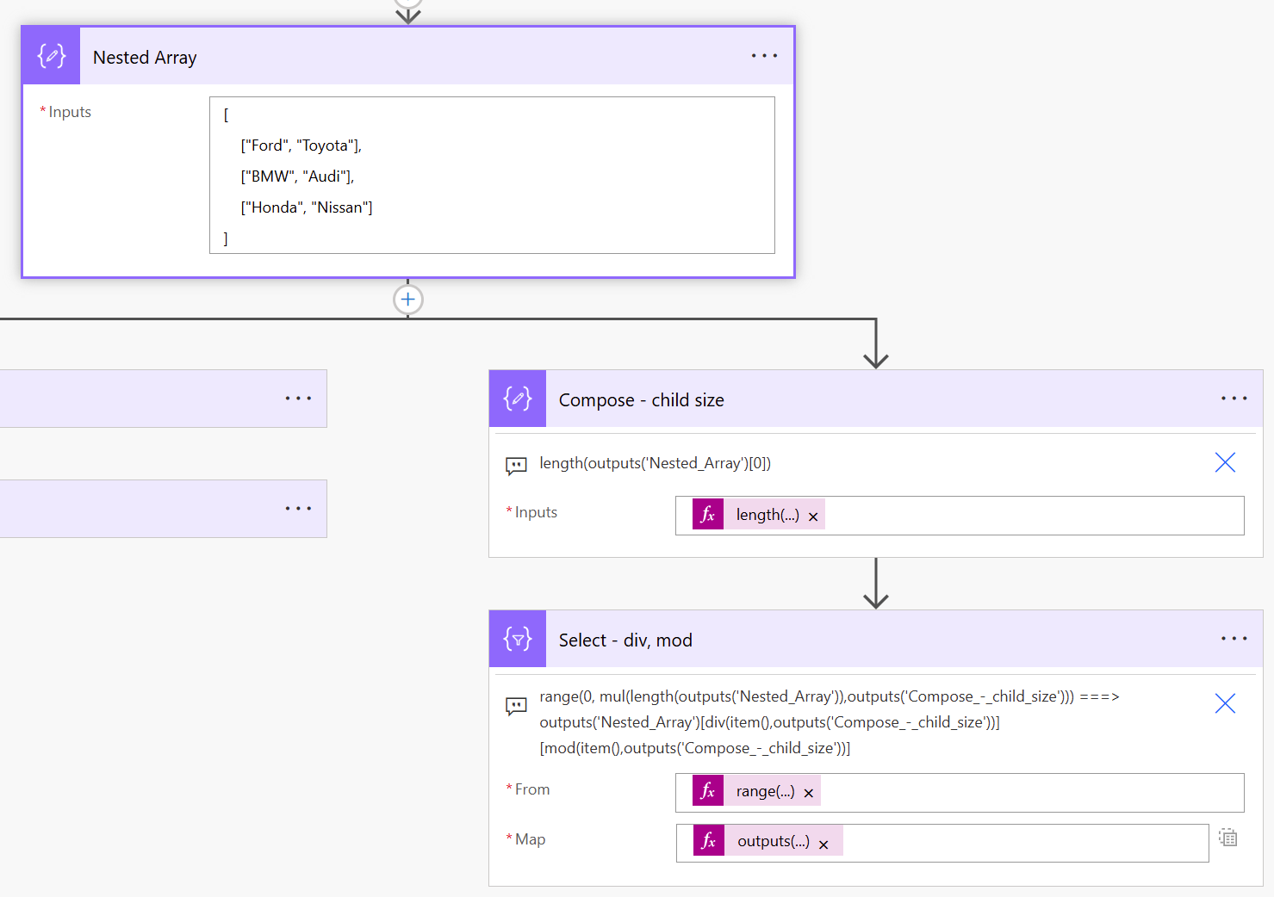Image resolution: width=1274 pixels, height=897 pixels.
Task: Click the switch-to-text-mode icon beside the Map field
Action: (x=1227, y=837)
